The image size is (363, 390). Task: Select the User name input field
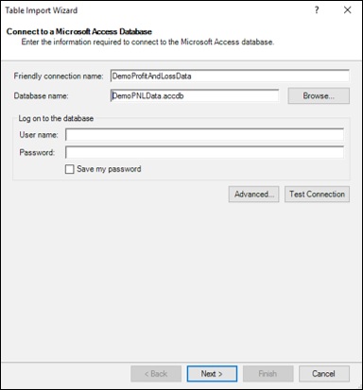(x=204, y=135)
